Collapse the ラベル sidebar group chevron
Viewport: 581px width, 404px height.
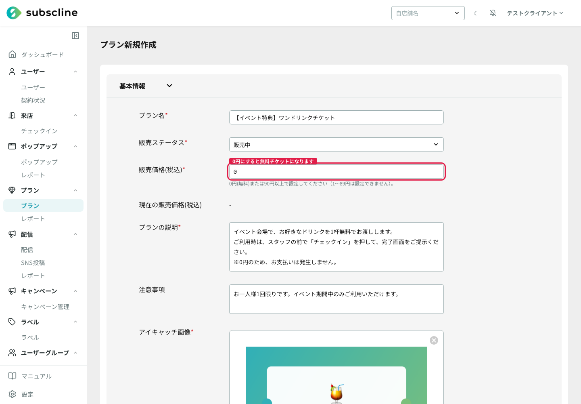tap(75, 322)
